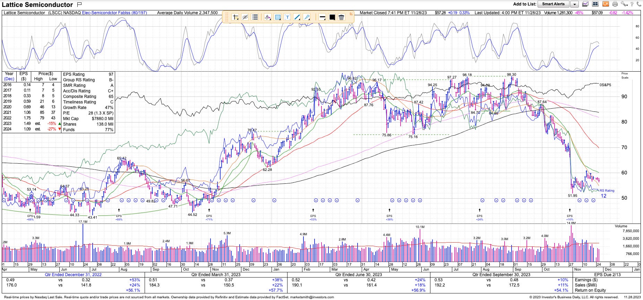Click the 51.95 price low label
Viewport: 643px width, 300px height.
(573, 196)
